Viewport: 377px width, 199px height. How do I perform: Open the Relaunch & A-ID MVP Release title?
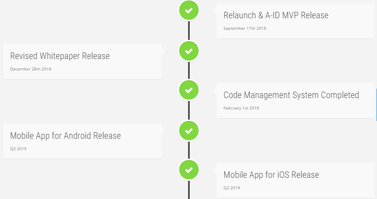(x=276, y=15)
